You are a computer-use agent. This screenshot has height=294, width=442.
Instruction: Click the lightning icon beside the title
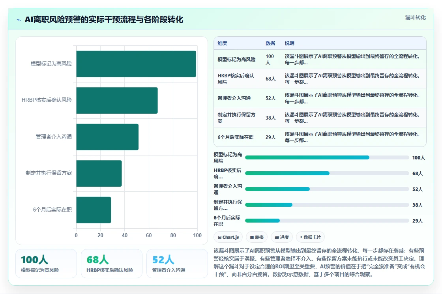pos(19,20)
